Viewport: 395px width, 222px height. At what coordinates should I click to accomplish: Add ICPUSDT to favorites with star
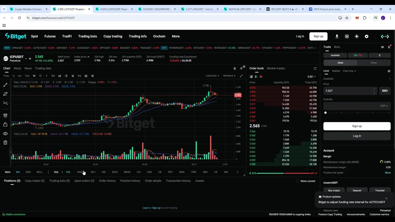click(x=30, y=59)
